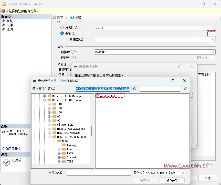Select the Install folder
Screen dimensions: 221x185
pyautogui.click(x=72, y=157)
